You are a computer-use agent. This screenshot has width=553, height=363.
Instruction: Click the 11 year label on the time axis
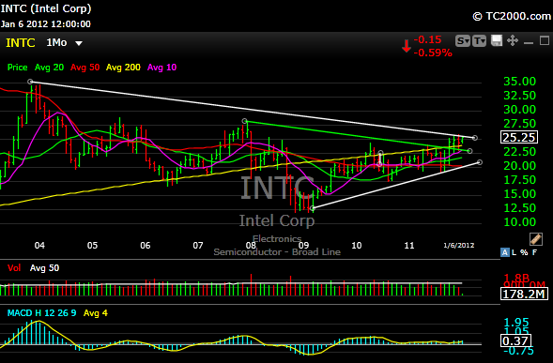409,246
